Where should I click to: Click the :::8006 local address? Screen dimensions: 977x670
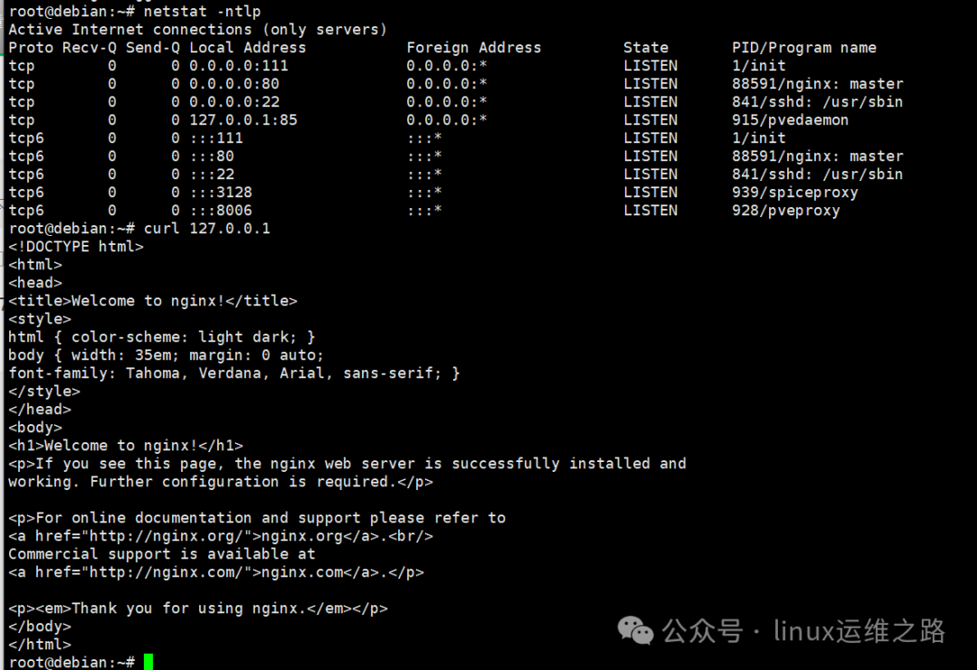click(x=220, y=211)
